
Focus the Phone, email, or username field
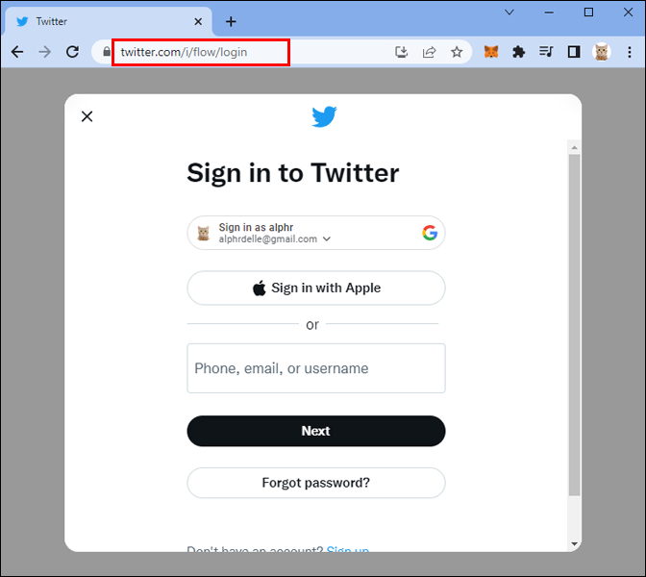pyautogui.click(x=316, y=368)
